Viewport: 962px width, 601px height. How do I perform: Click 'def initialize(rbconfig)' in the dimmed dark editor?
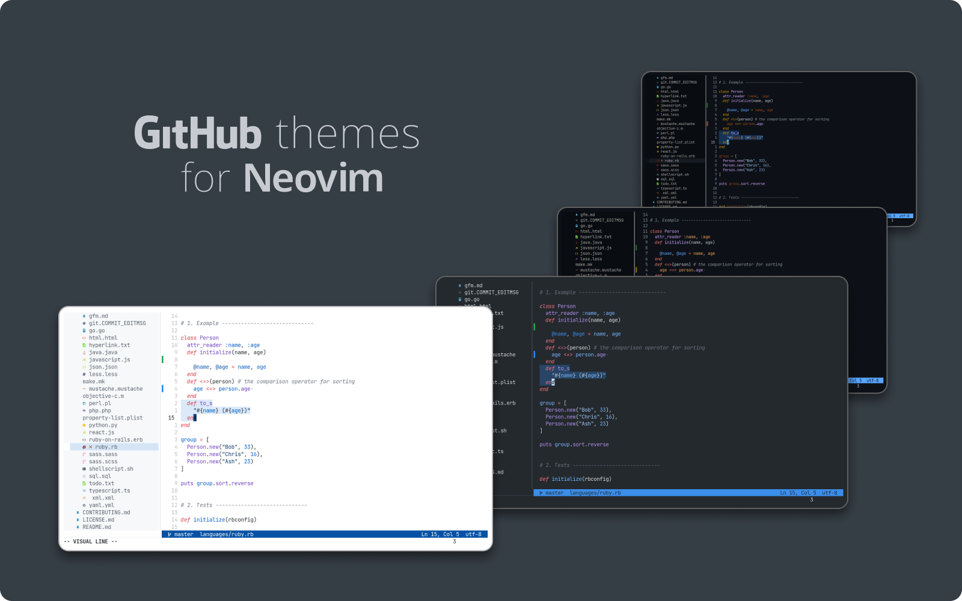pyautogui.click(x=575, y=479)
